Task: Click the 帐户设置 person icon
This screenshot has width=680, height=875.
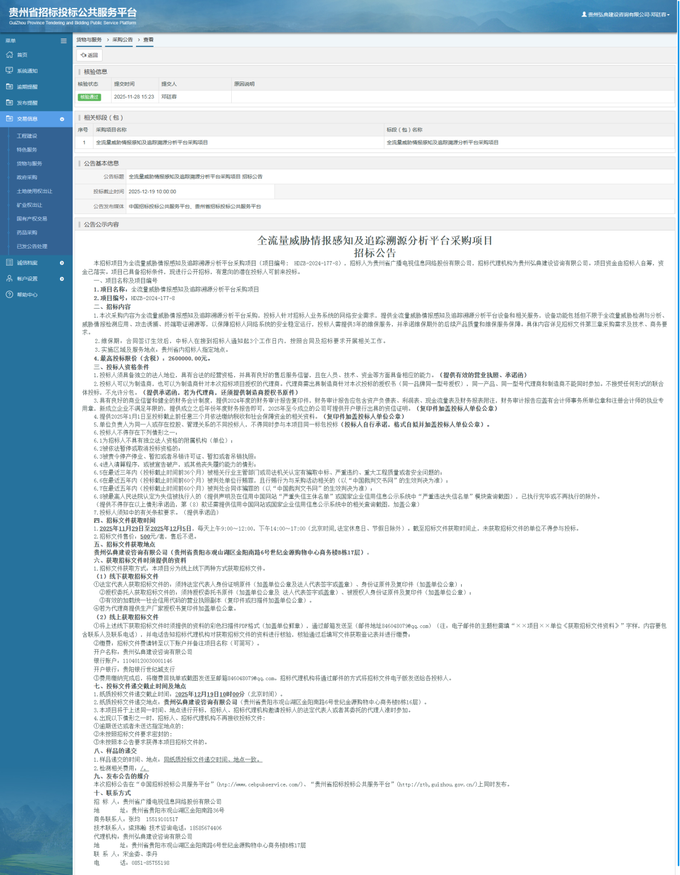Action: click(x=9, y=279)
